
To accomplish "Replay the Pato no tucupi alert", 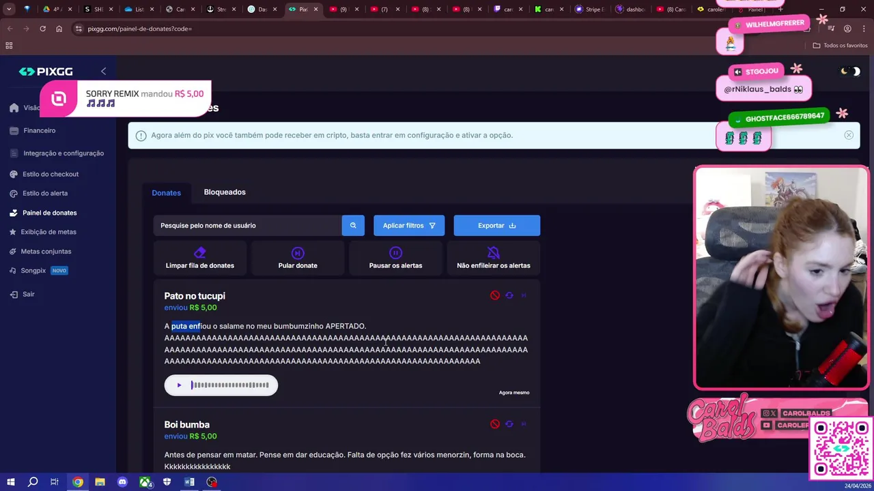I will tap(509, 295).
